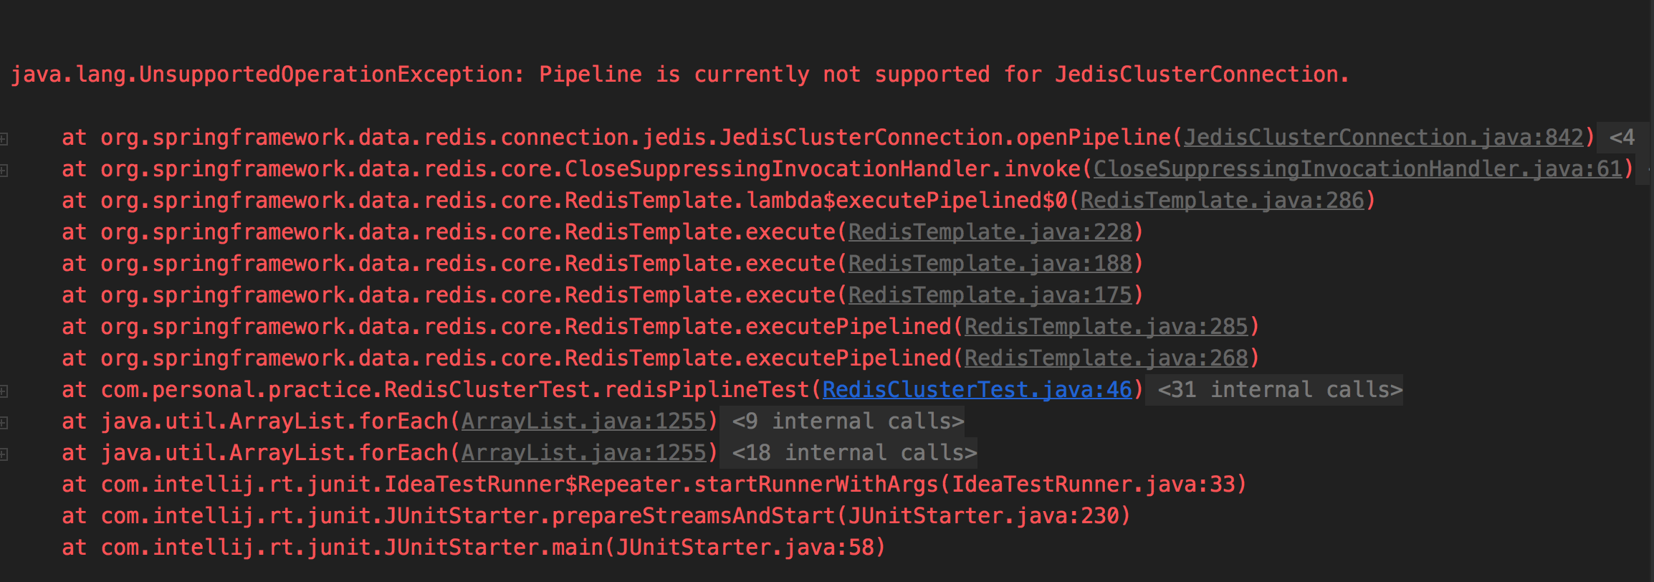Unfold the <4 collapsed region on openPipeline line

(1622, 138)
